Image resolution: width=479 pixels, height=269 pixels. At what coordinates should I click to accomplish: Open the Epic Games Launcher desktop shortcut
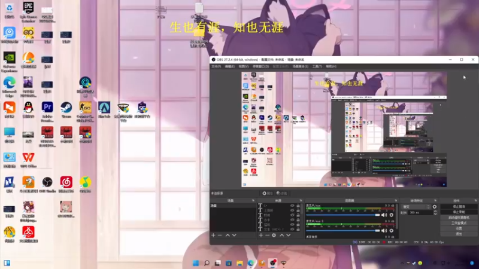tap(28, 11)
